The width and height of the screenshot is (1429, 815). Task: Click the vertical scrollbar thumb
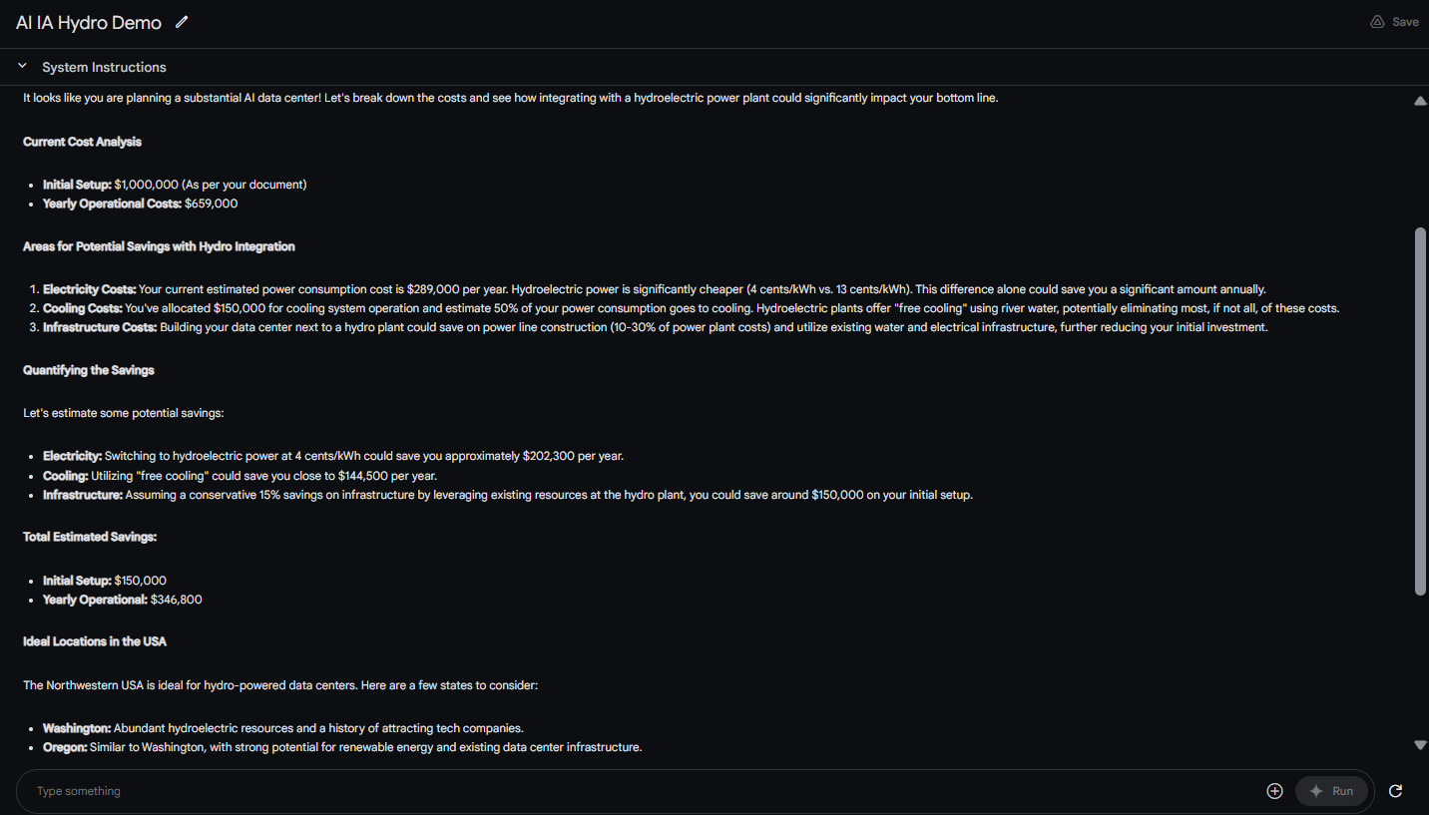point(1420,411)
